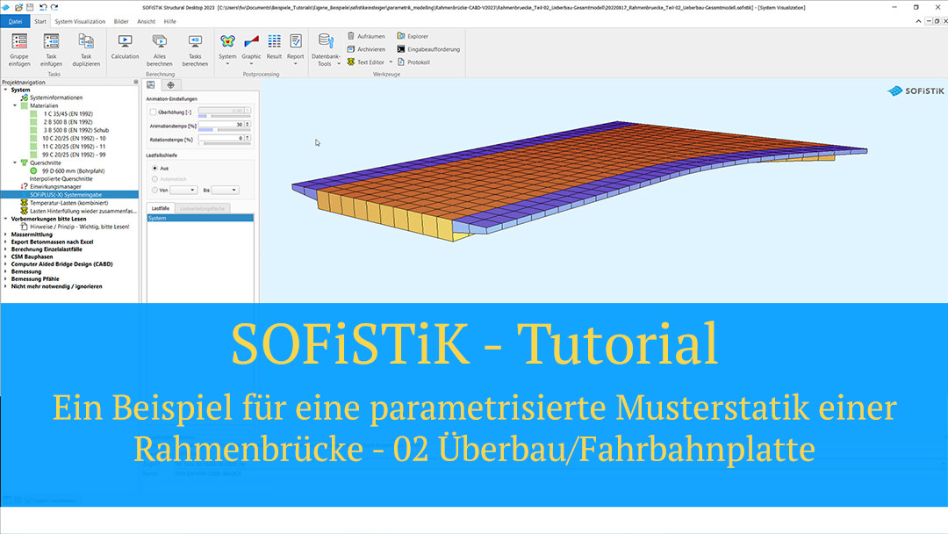
Task: Open the Bis load case dropdown
Action: pos(225,190)
